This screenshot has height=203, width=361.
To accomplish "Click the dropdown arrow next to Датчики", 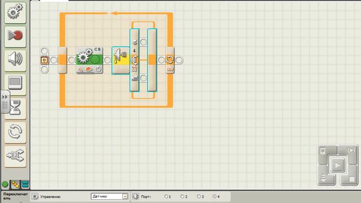I will (x=125, y=196).
